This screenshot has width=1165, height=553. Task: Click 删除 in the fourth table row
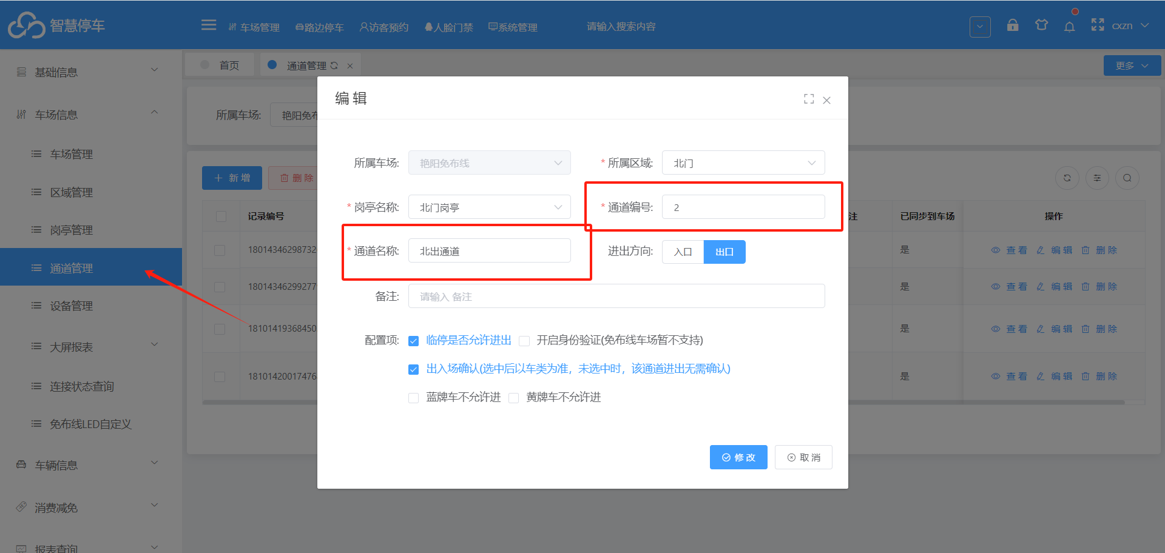tap(1099, 376)
